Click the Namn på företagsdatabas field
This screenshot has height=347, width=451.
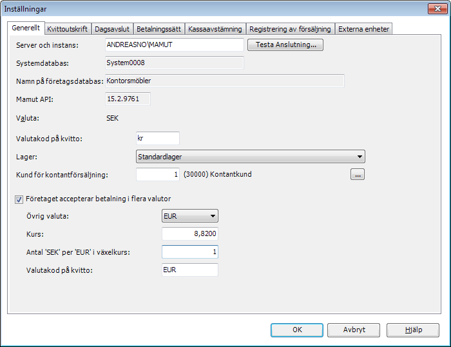coord(225,81)
